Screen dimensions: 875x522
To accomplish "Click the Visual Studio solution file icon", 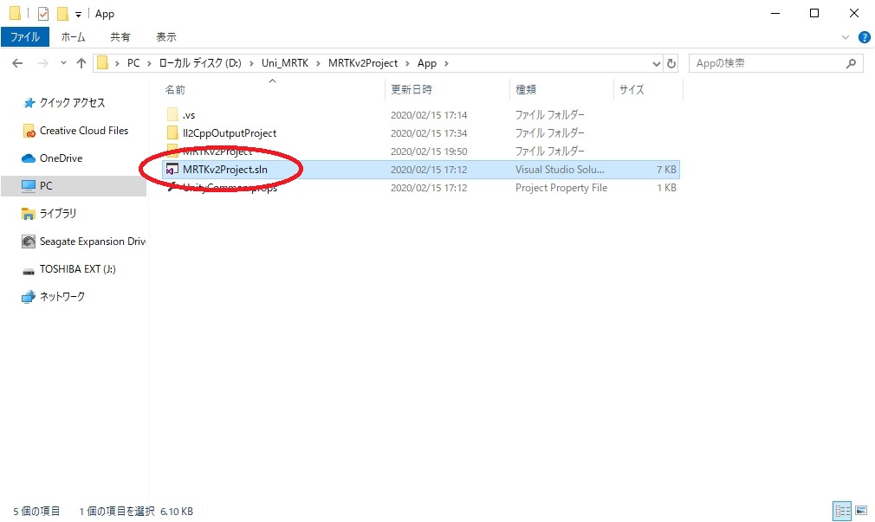I will click(x=172, y=170).
